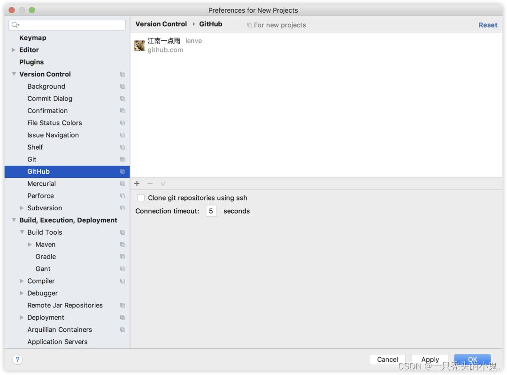Click project-level icon beside Gradle
This screenshot has height=375, width=507.
[x=123, y=257]
